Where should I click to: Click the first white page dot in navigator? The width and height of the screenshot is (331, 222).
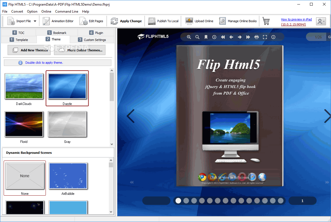178,201
